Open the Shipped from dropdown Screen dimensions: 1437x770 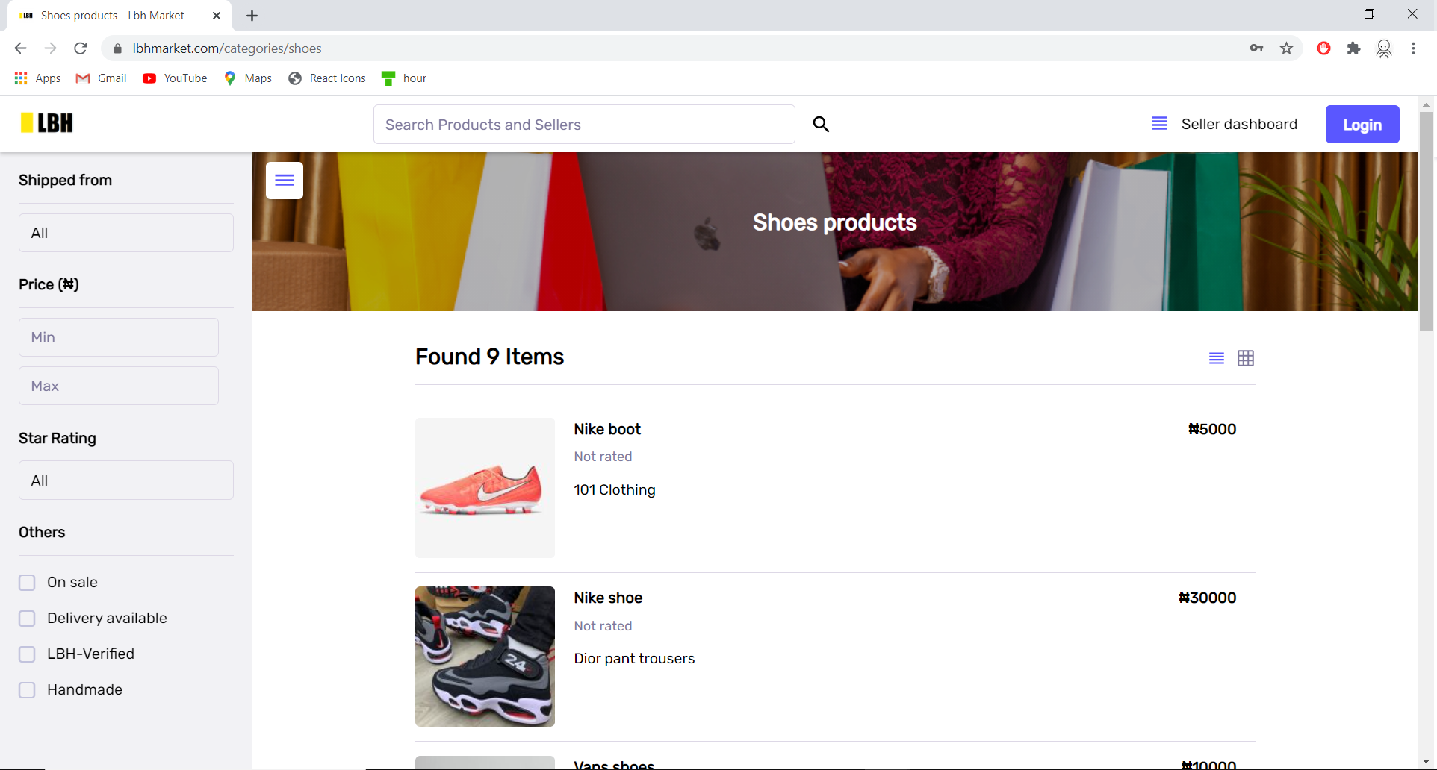[x=126, y=233]
